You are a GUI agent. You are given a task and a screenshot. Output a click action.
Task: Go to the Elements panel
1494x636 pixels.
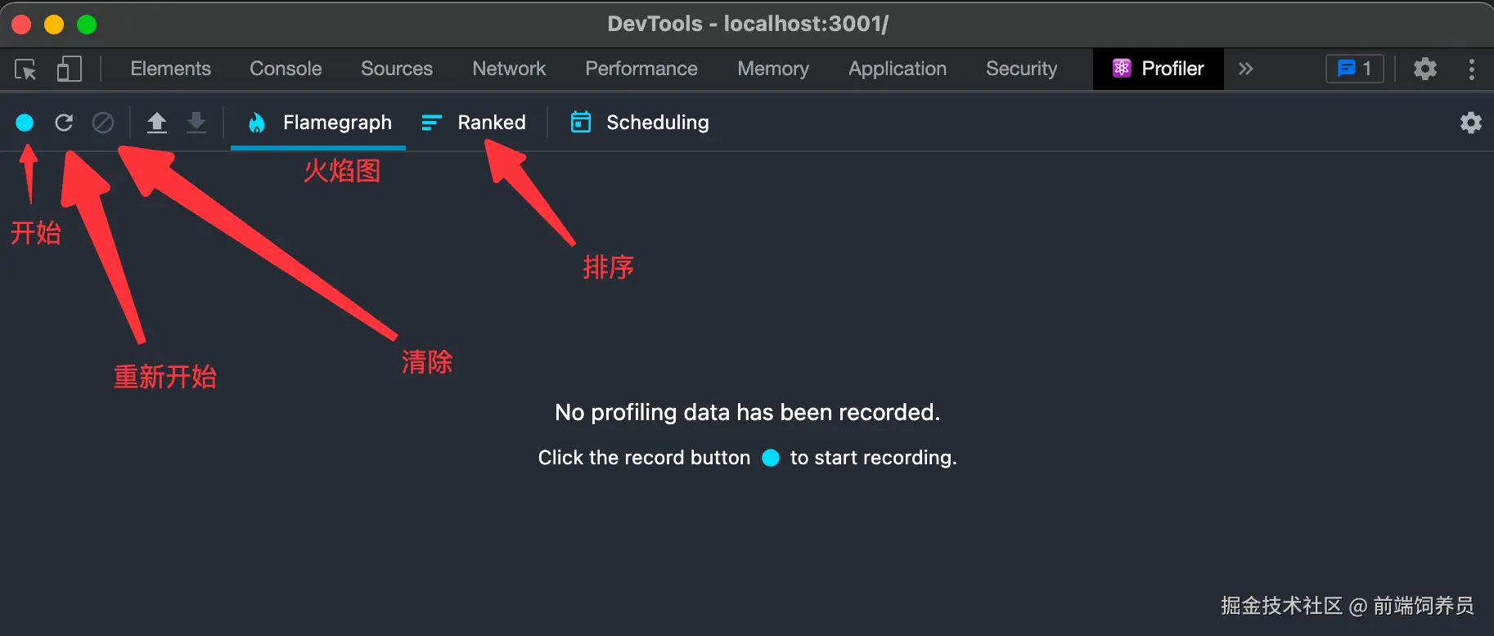[x=170, y=69]
